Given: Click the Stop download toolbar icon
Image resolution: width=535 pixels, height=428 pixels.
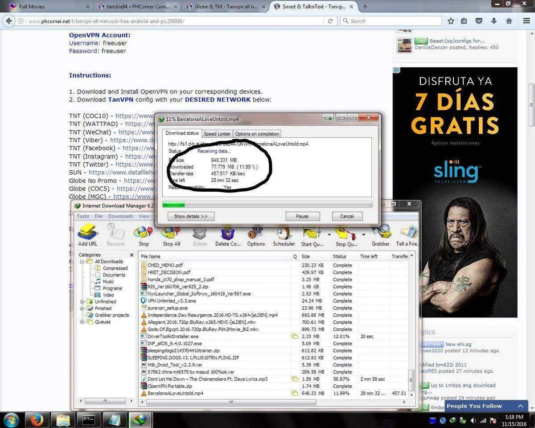Looking at the screenshot, I should 144,236.
